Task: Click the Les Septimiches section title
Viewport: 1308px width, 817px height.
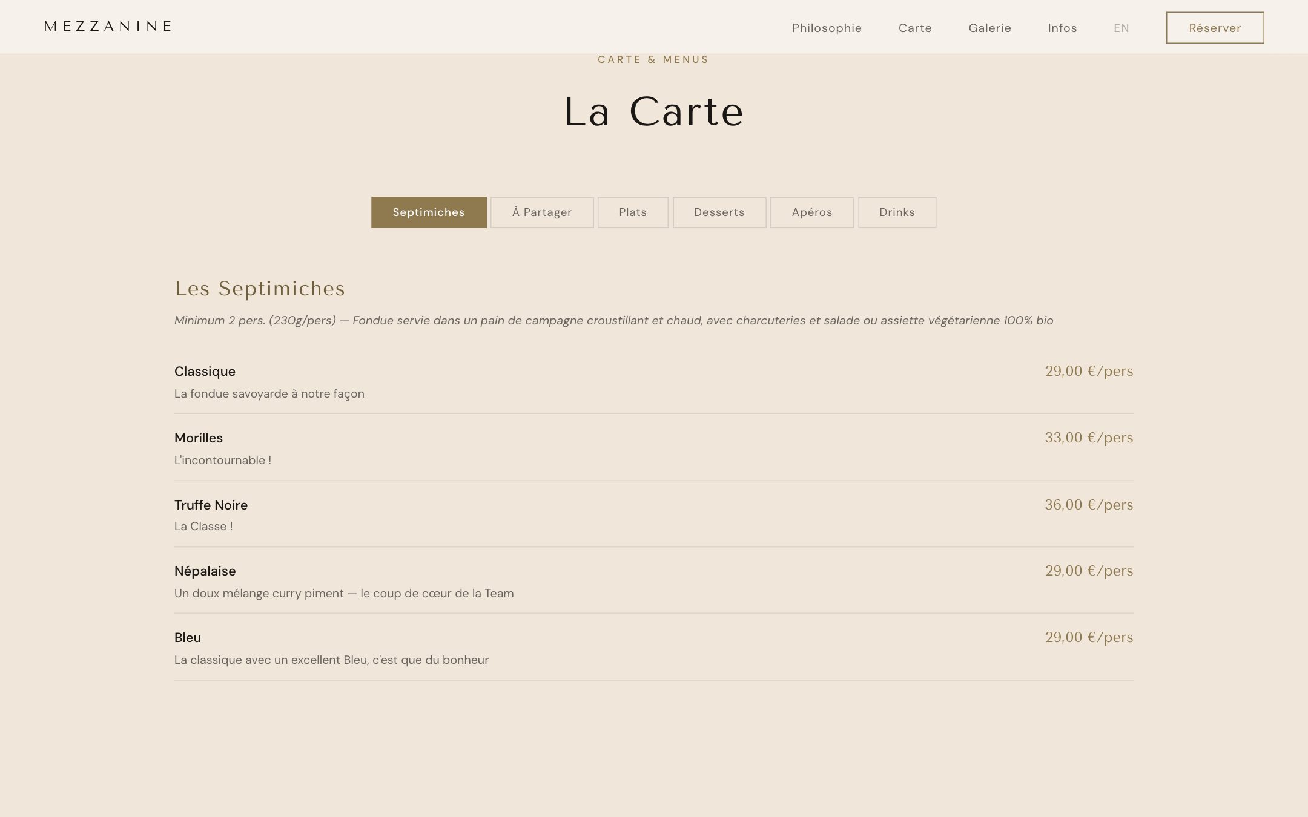Action: tap(260, 289)
